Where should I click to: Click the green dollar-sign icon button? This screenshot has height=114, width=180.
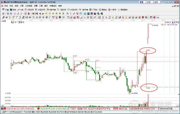point(119,10)
